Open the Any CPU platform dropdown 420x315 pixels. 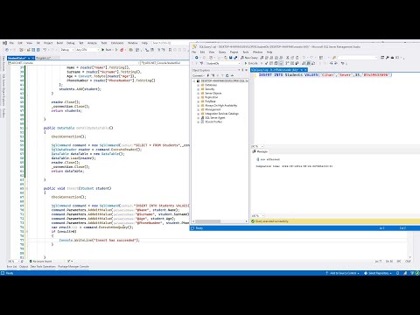coord(87,50)
